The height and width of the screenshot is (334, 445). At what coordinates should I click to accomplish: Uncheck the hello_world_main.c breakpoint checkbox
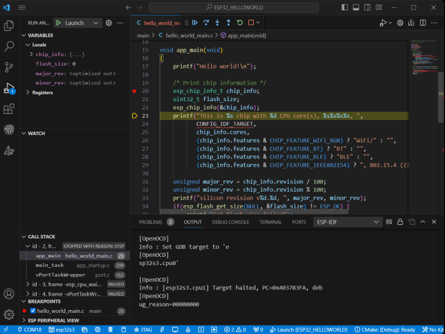tap(32, 311)
